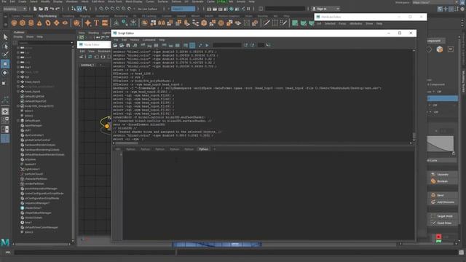Click the MEL command line input field
Viewport: 466px width, 262px height.
pos(95,253)
